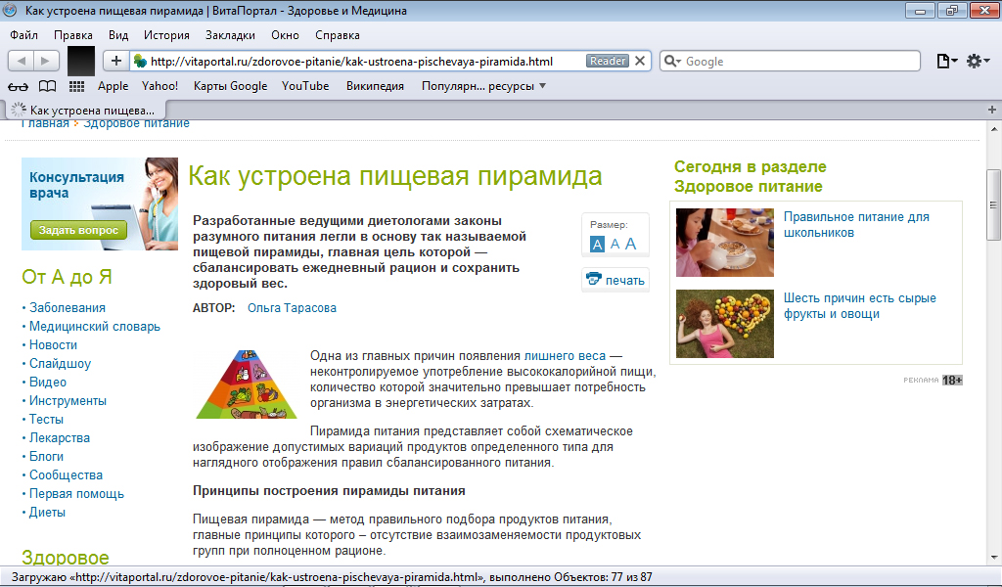This screenshot has height=587, width=1002.
Task: Click the 18+ age rating badge
Action: (x=952, y=380)
